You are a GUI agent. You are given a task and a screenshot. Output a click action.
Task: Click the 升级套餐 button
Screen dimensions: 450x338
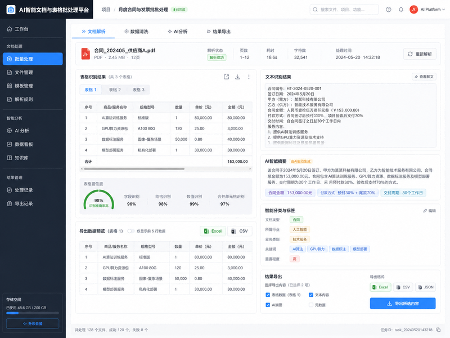point(33,323)
